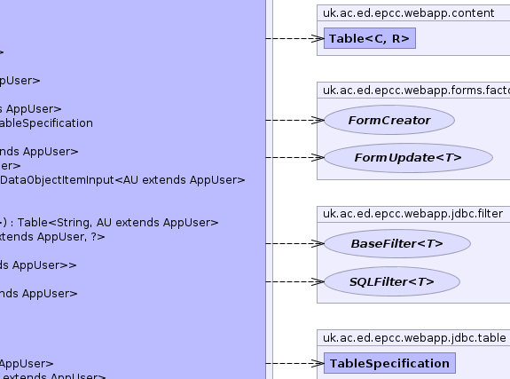
Task: Click the uk.ac.ed.epcc.webapp.jdbc.table package title
Action: [414, 337]
